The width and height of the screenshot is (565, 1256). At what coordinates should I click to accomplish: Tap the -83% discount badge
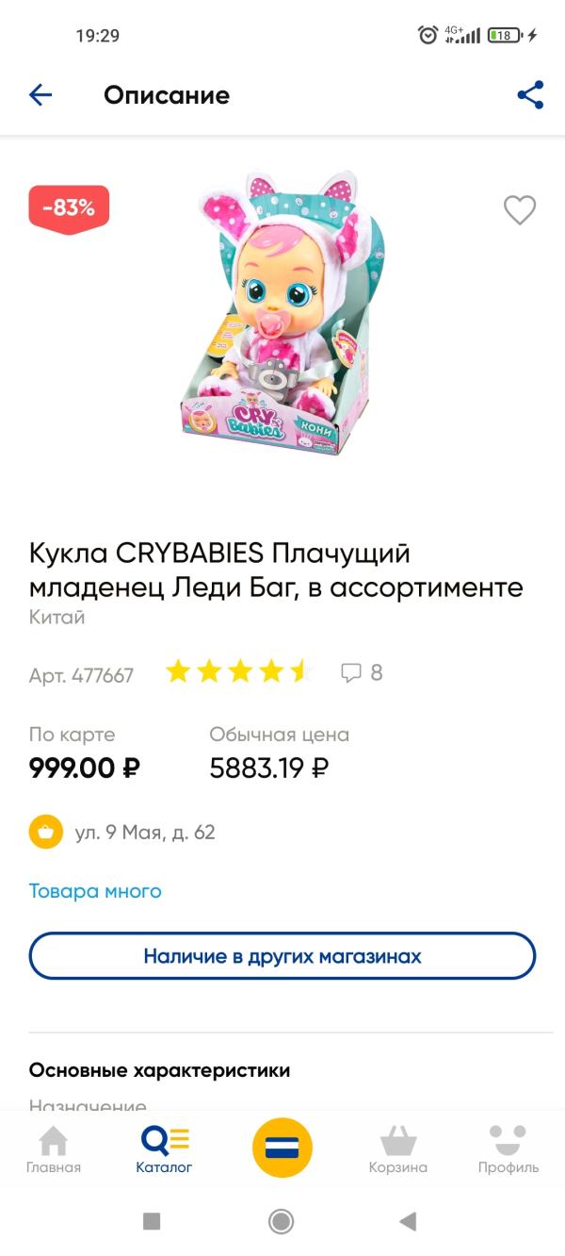(69, 208)
